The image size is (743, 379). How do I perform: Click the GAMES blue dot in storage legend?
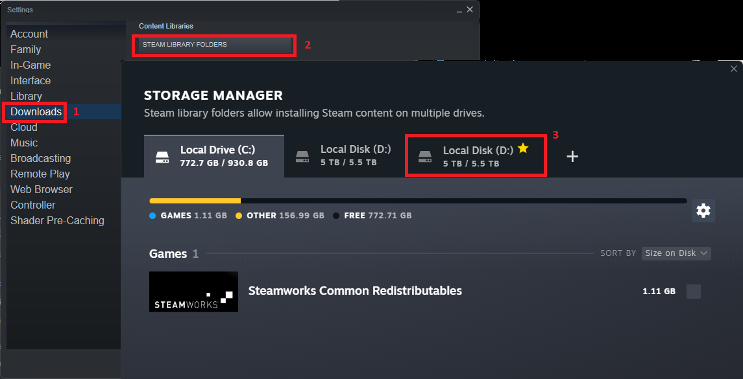tap(152, 215)
